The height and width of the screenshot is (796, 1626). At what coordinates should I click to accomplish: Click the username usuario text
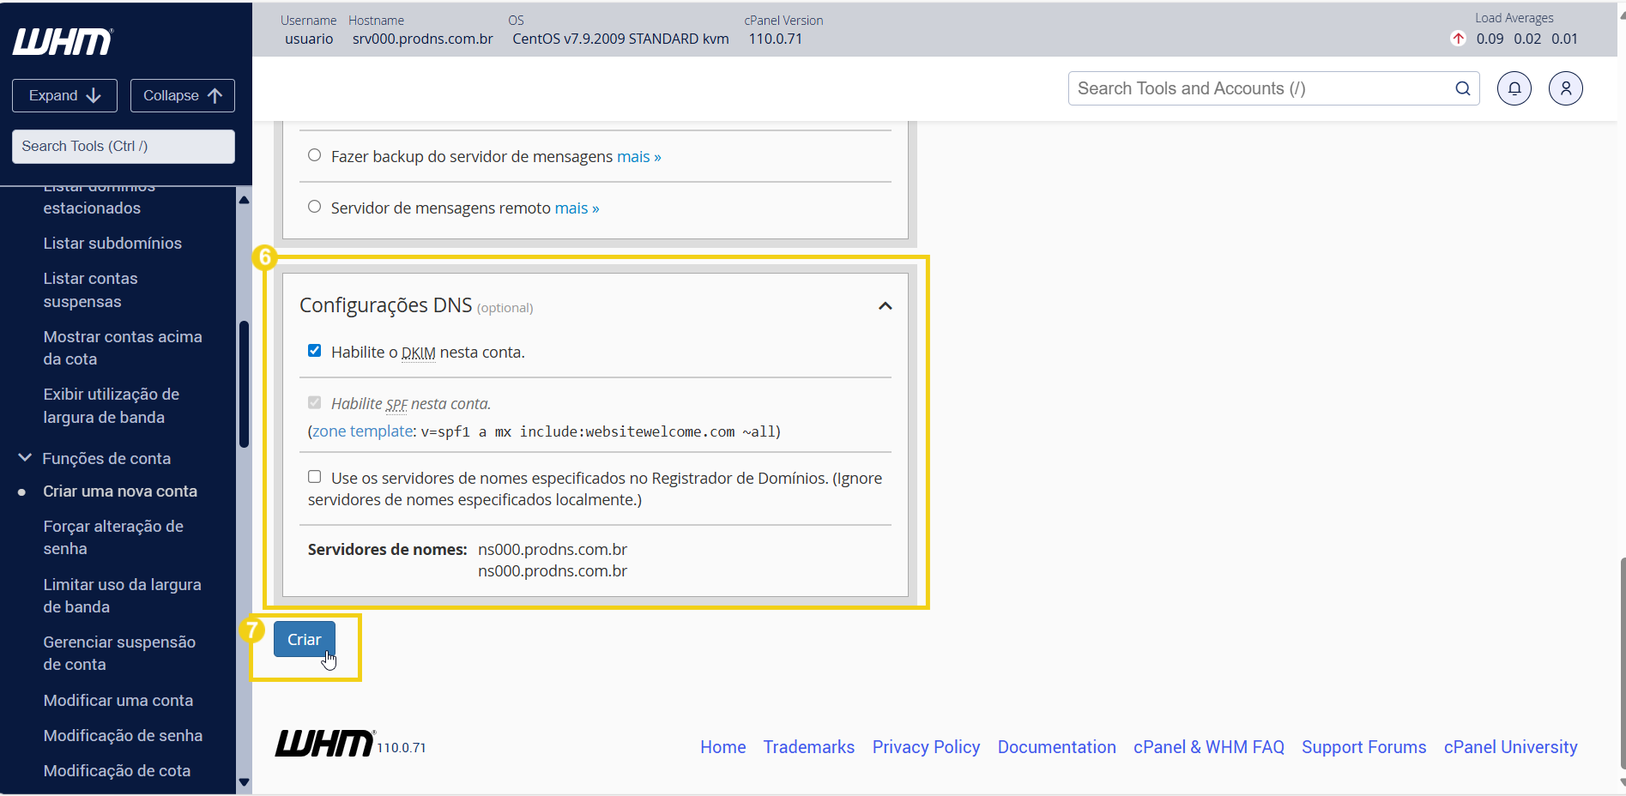309,39
